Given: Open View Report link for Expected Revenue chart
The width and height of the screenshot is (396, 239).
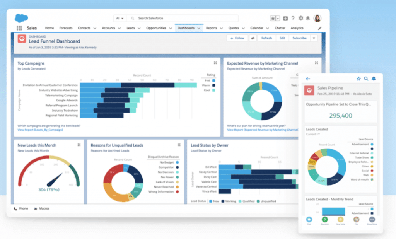Looking at the screenshot, I should tap(263, 130).
